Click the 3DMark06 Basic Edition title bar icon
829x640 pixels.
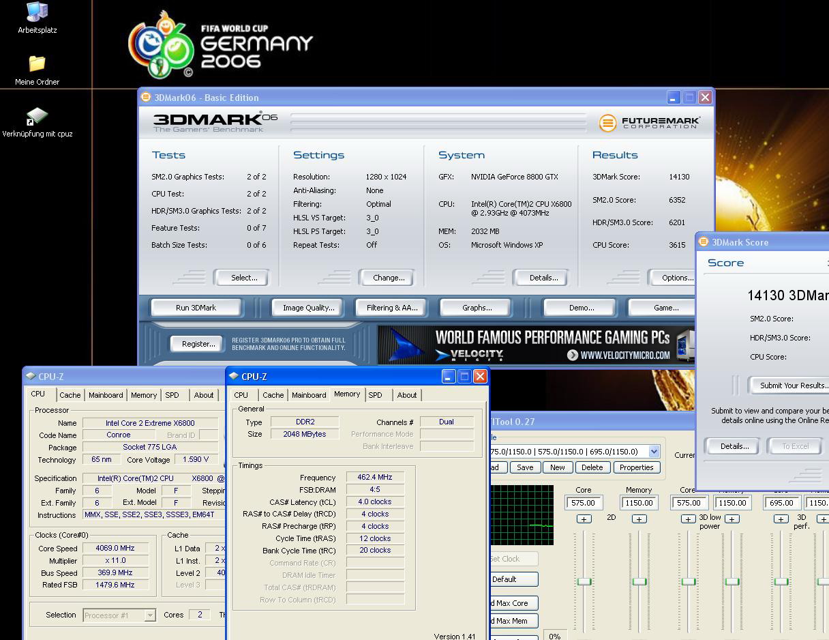tap(145, 97)
